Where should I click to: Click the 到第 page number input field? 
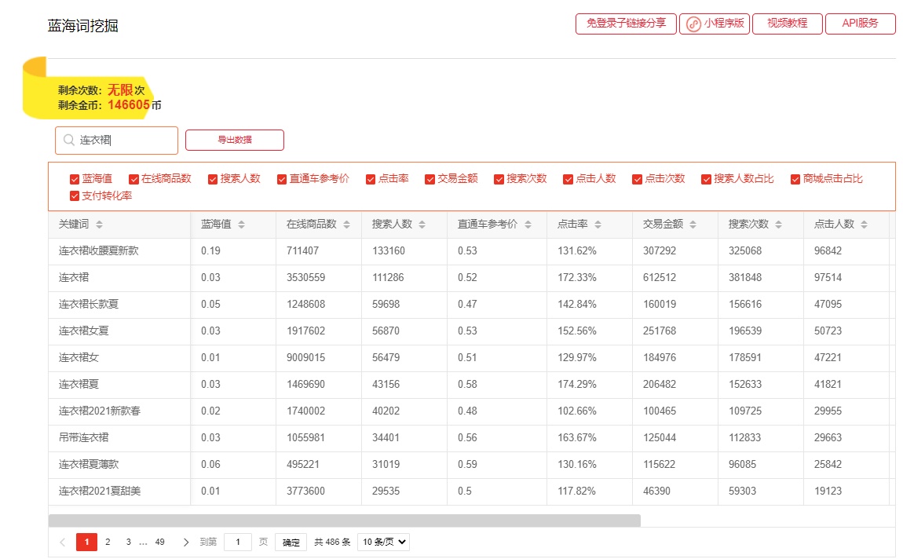coord(238,542)
